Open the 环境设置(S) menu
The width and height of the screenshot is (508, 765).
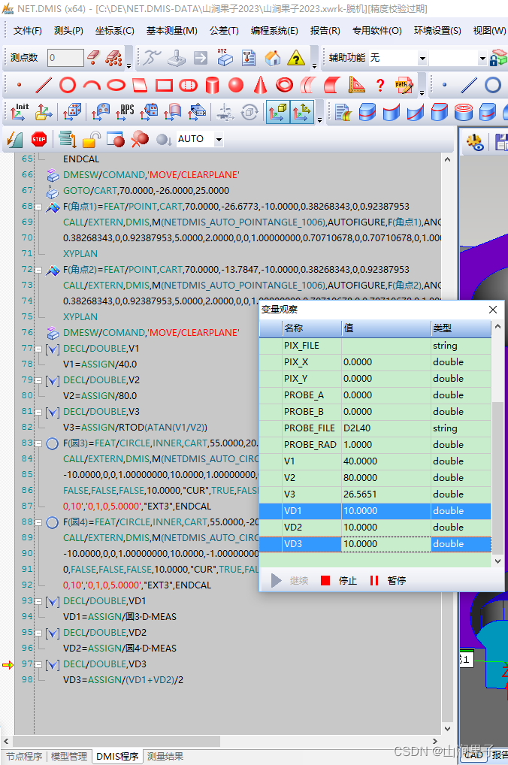437,31
